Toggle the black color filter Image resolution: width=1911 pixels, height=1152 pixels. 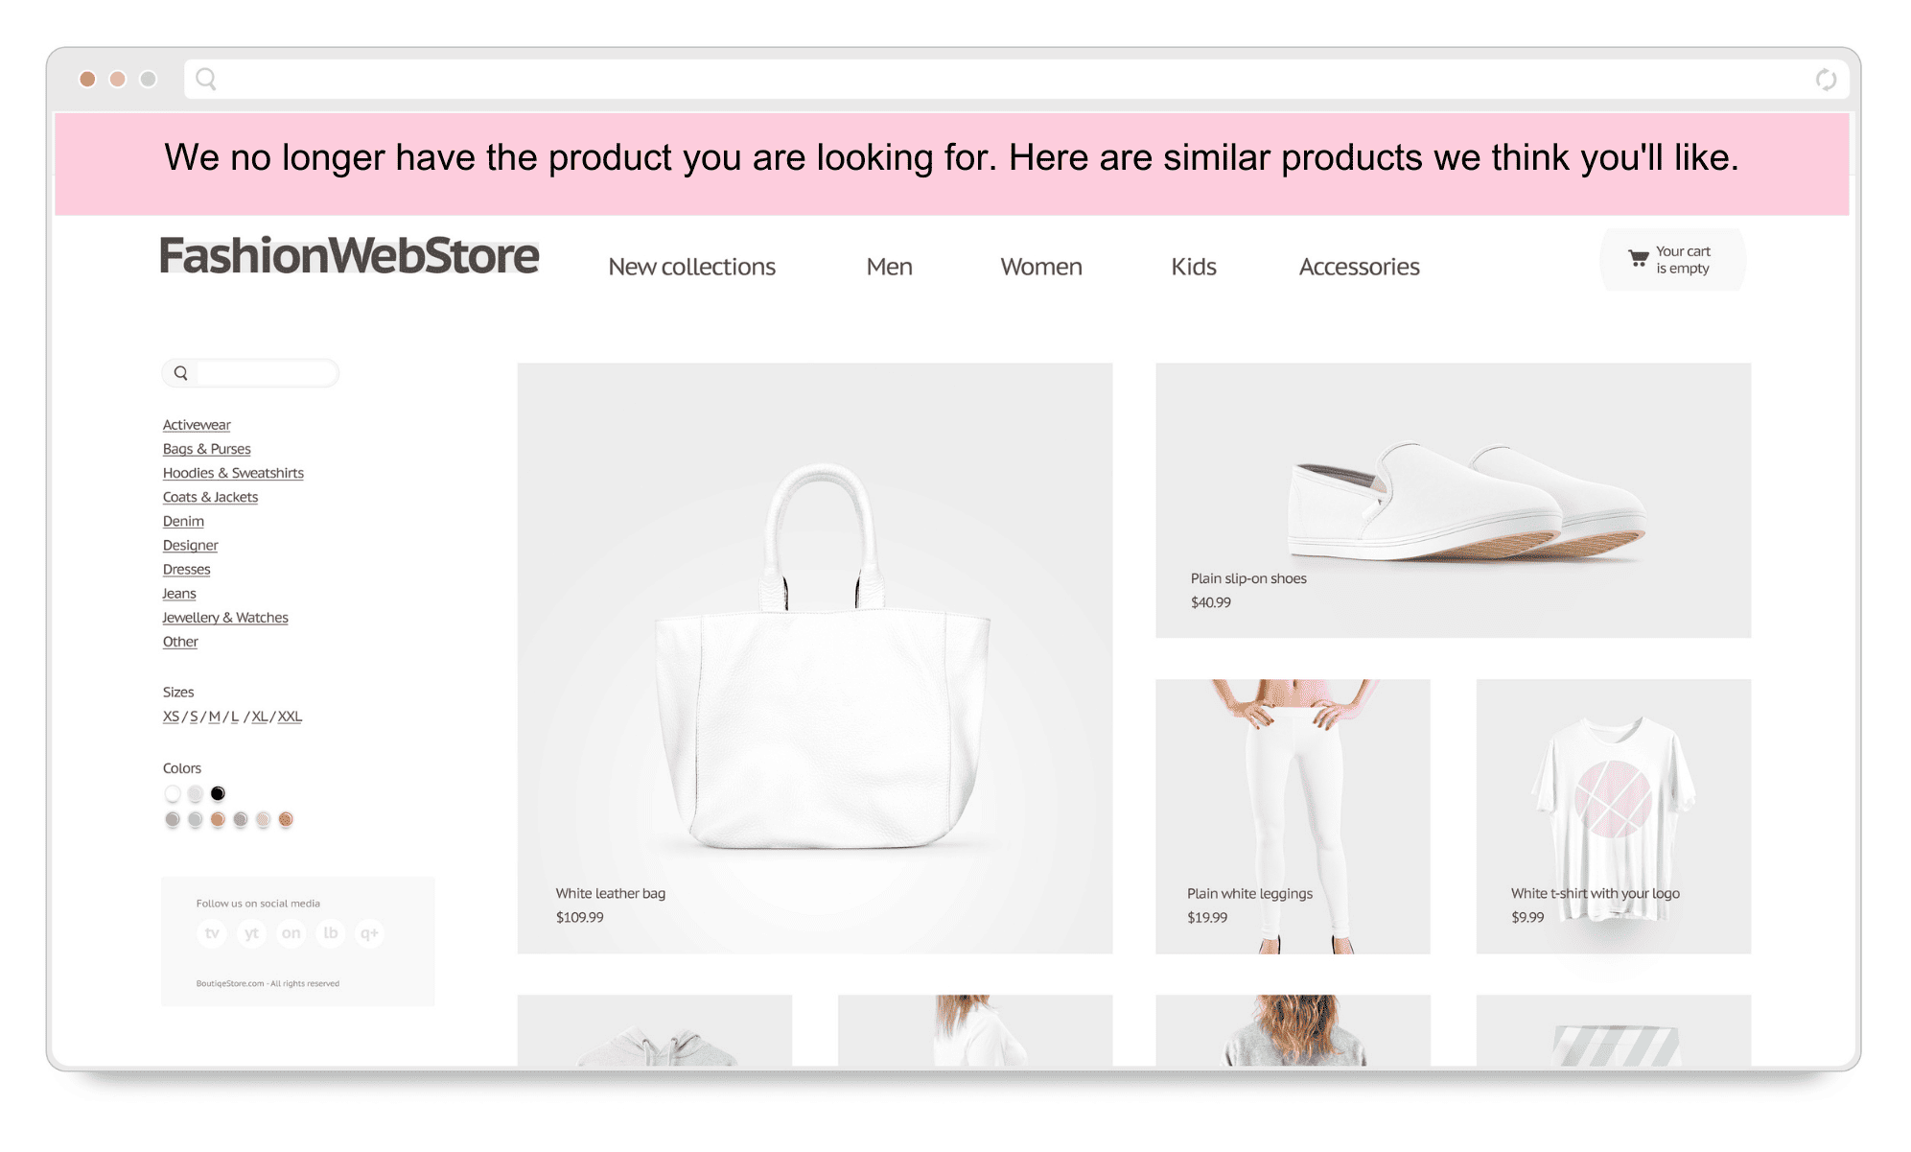pyautogui.click(x=218, y=793)
